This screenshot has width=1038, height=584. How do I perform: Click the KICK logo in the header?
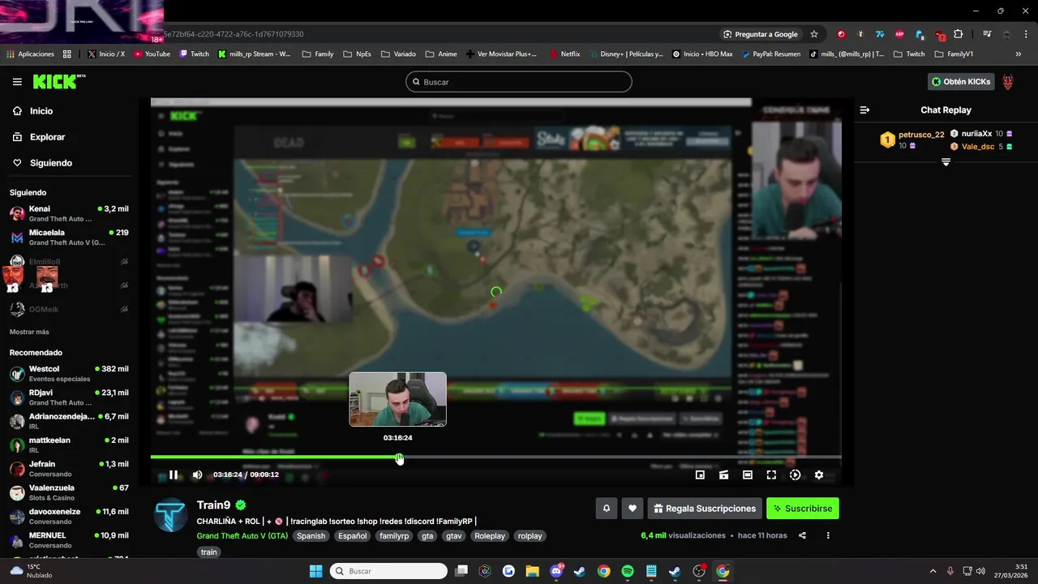coord(58,81)
